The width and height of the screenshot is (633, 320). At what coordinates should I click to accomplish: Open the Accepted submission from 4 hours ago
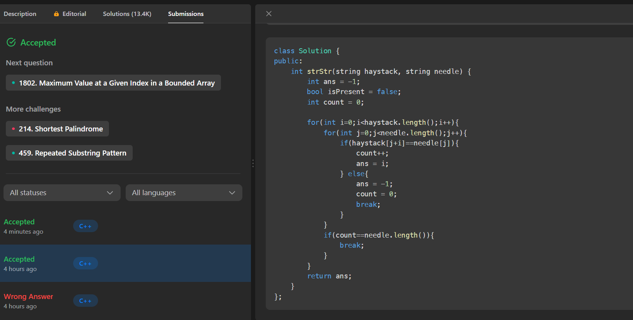pos(125,263)
